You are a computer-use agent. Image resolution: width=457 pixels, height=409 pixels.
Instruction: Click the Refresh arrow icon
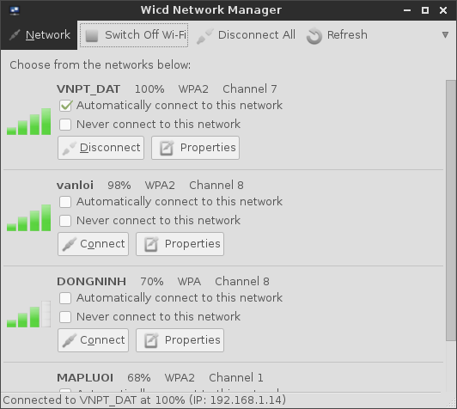coord(314,35)
